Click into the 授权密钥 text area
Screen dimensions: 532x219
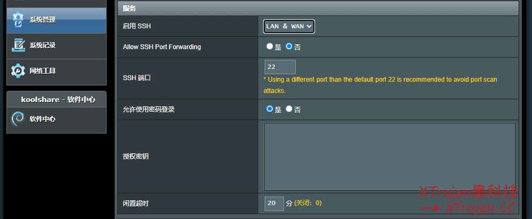tap(389, 157)
